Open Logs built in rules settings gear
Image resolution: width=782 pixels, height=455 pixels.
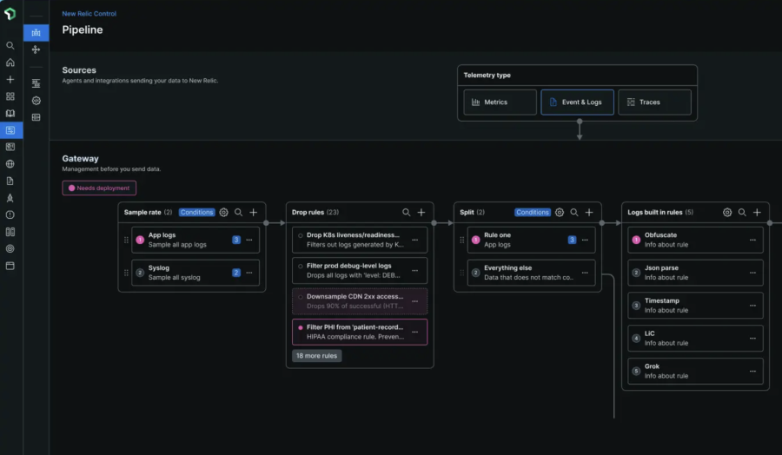(x=727, y=212)
